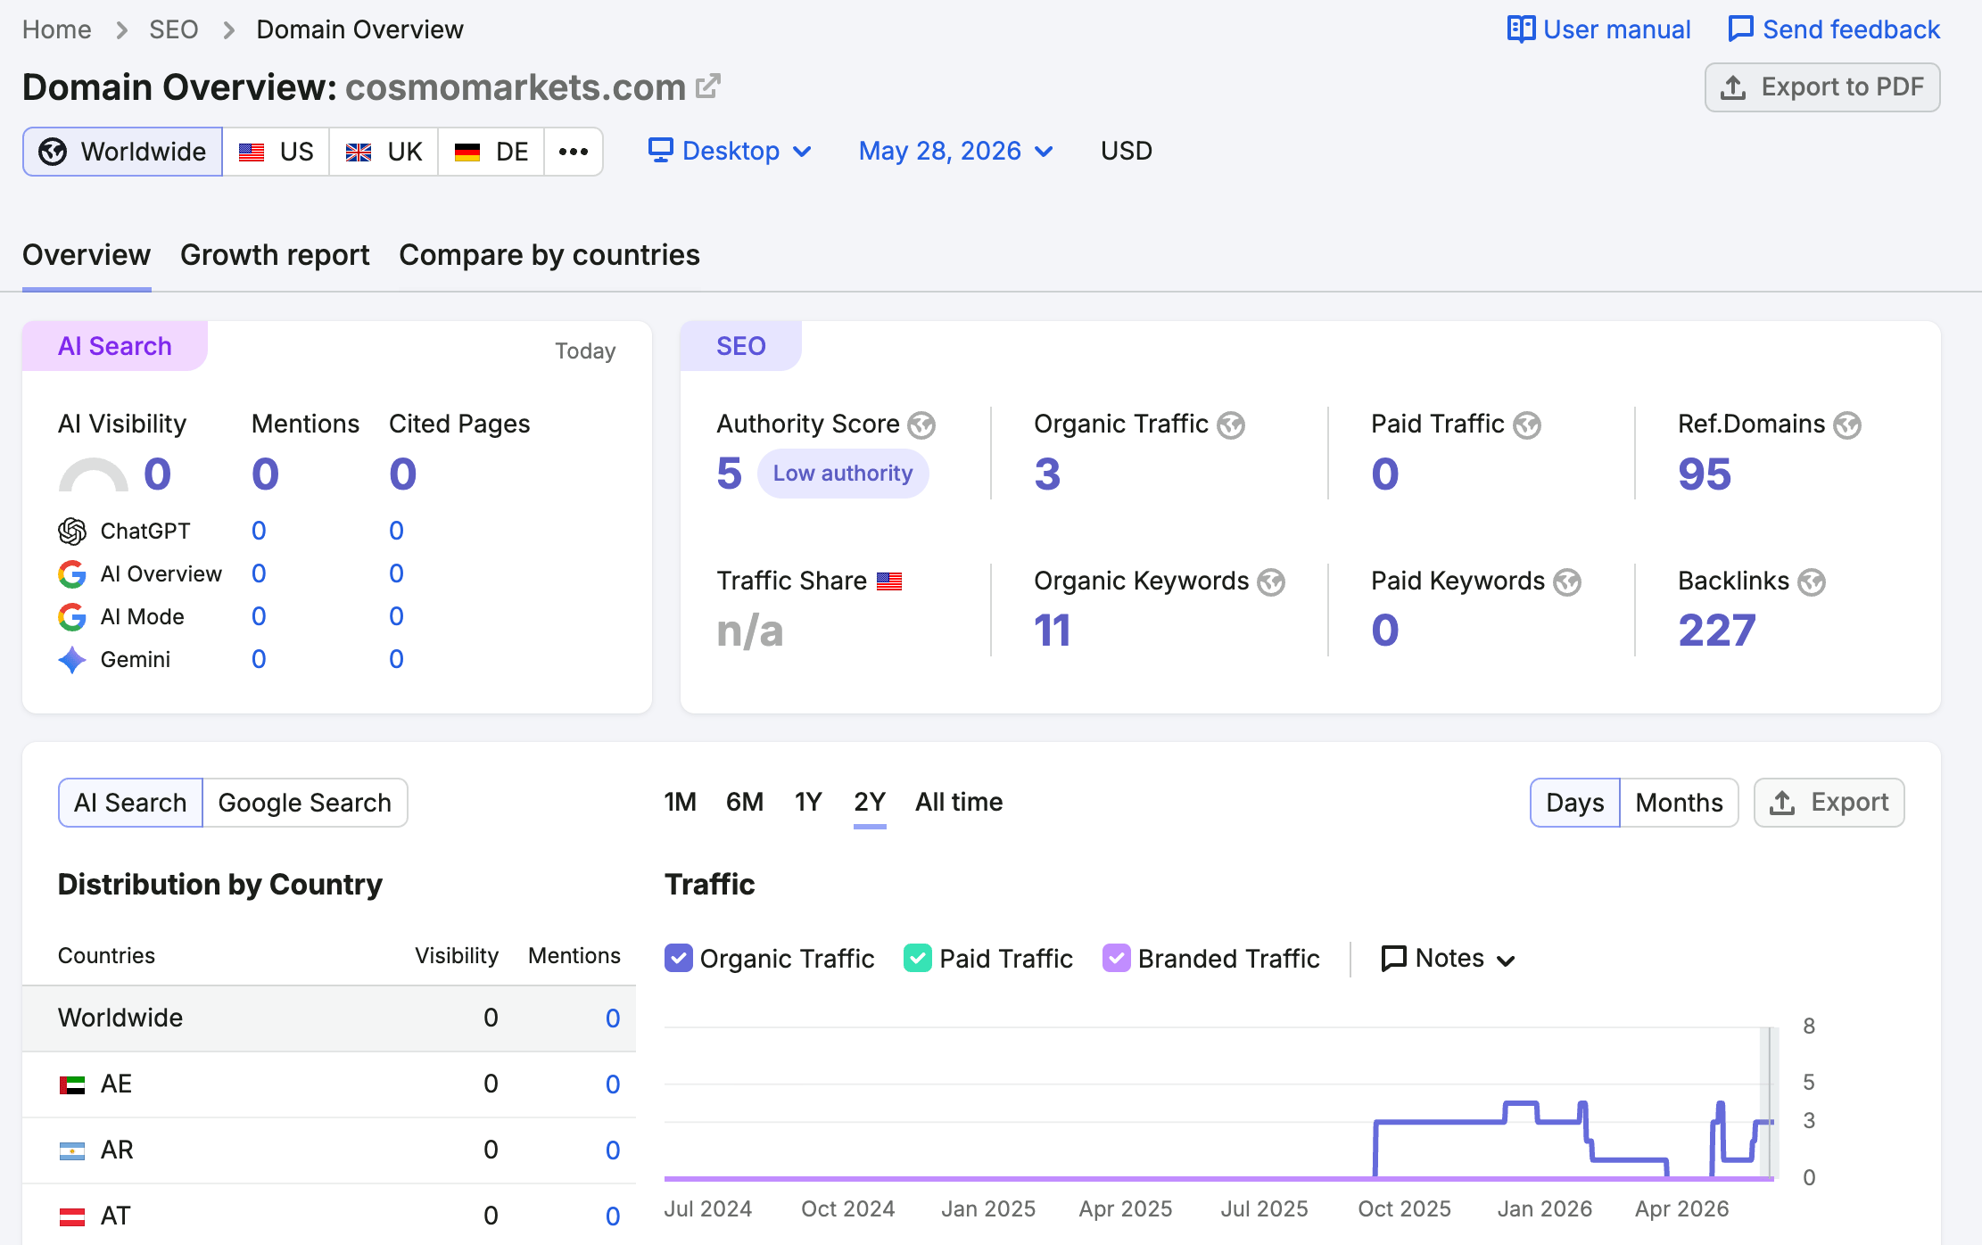The width and height of the screenshot is (1982, 1245).
Task: Click the Gemini cited pages value 0
Action: (x=396, y=660)
